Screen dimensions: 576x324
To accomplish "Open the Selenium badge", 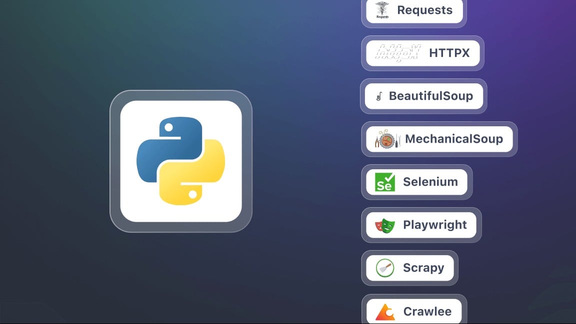I will click(x=416, y=182).
